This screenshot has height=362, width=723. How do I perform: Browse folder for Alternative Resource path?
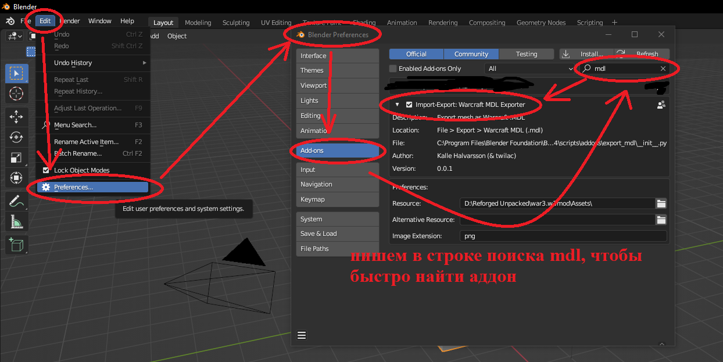(x=661, y=220)
